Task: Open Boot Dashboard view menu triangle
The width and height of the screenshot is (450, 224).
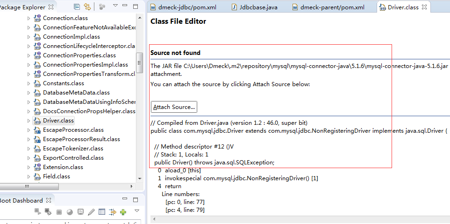Action: [137, 211]
